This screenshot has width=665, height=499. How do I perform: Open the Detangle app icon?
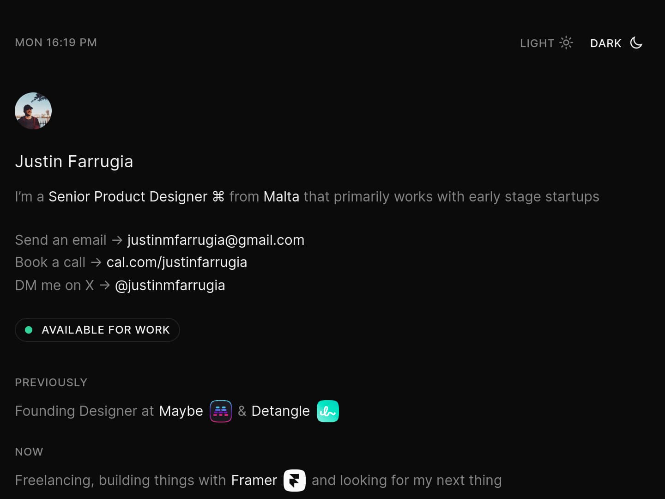[328, 411]
